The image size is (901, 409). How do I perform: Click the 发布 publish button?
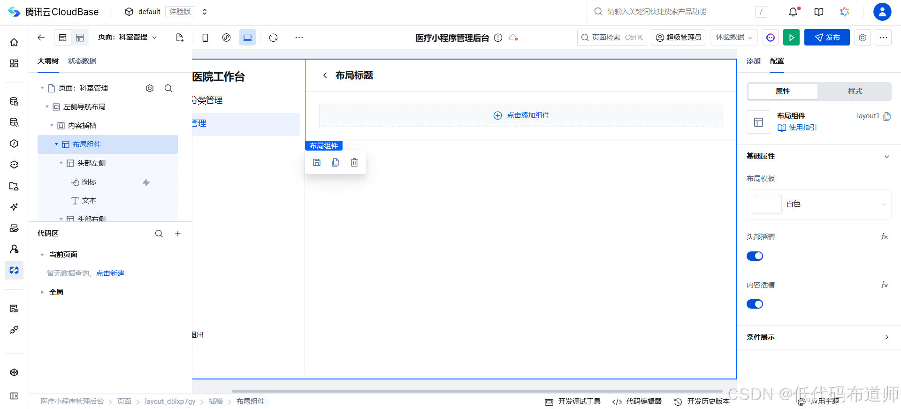point(827,38)
